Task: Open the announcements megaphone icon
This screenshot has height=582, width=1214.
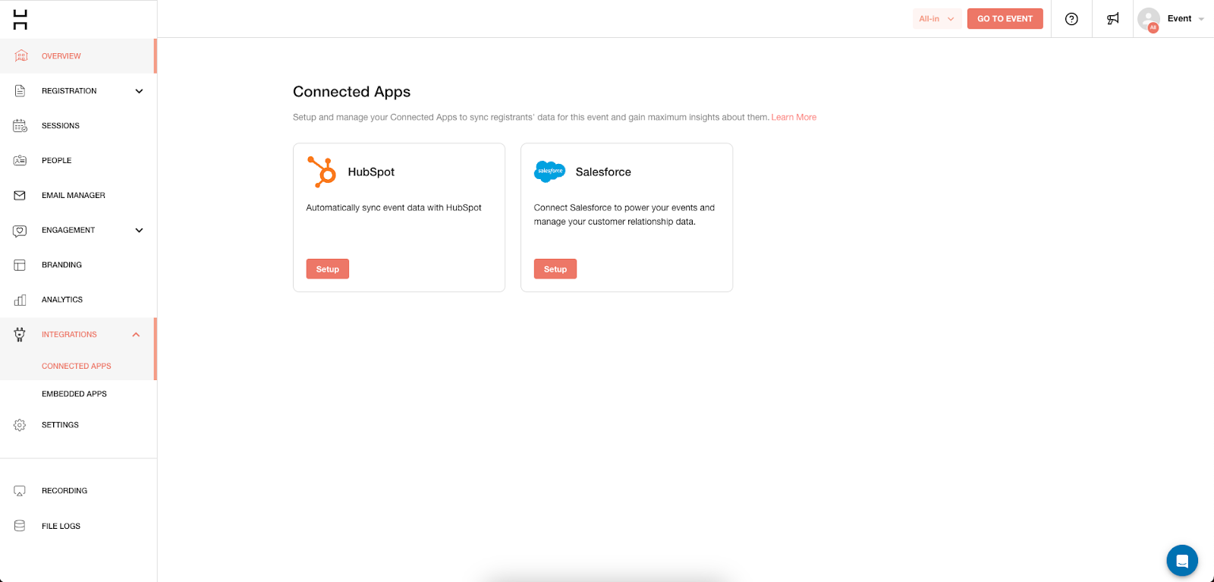Action: coord(1112,19)
